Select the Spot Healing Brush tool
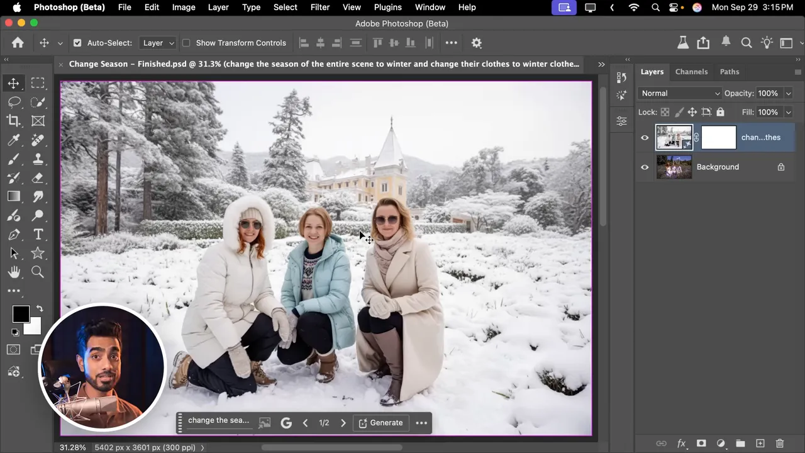This screenshot has width=805, height=453. tap(38, 140)
